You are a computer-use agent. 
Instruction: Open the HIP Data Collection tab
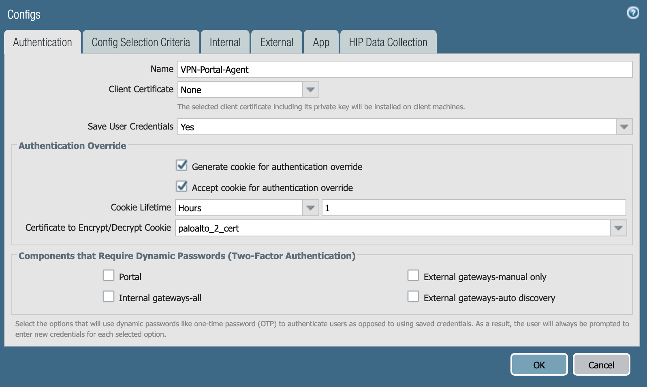click(x=388, y=43)
